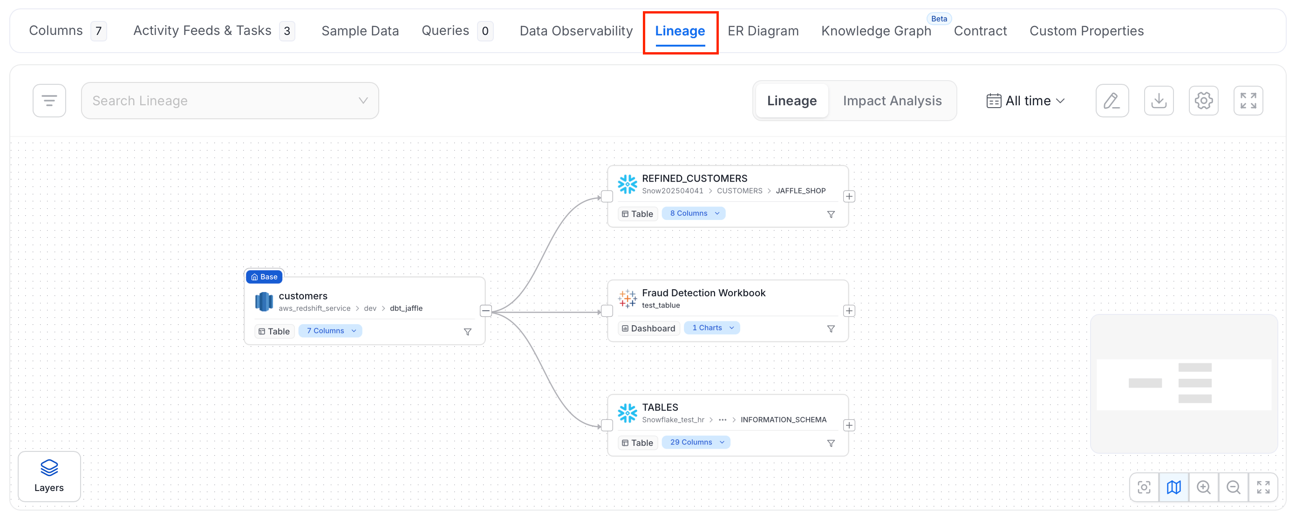1296x532 pixels.
Task: Click filter funnel icon on customers node
Action: 467,332
